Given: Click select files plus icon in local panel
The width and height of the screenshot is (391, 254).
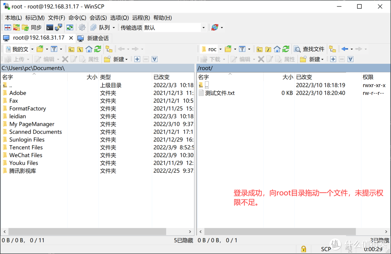Looking at the screenshot, I should point(137,59).
